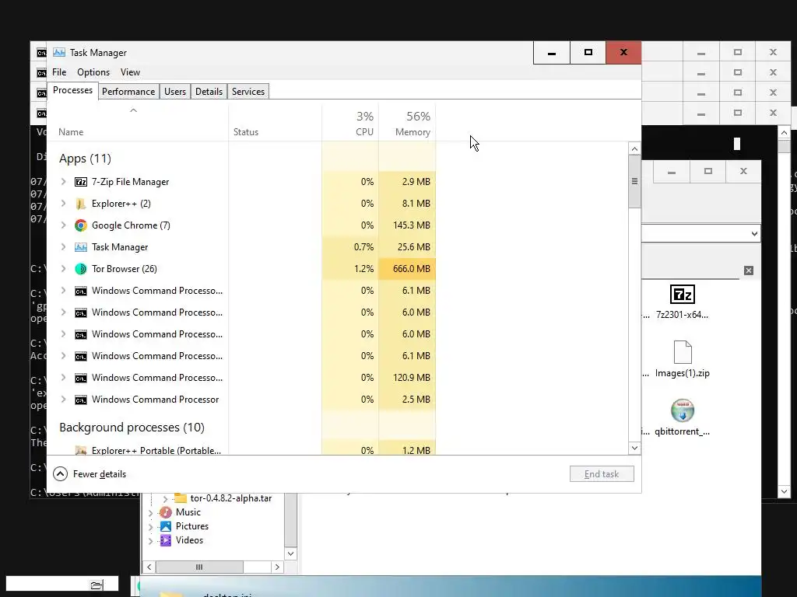The height and width of the screenshot is (597, 797).
Task: Click the cmd icon of the 120.9 MB process
Action: pos(81,379)
